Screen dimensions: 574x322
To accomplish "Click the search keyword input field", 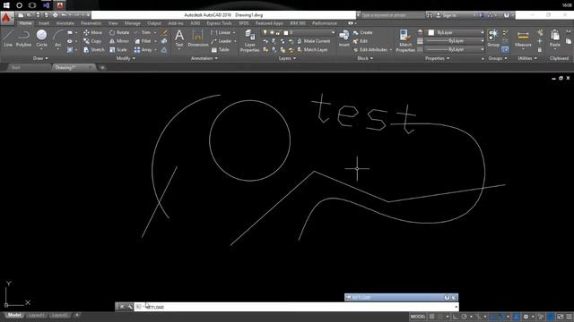I will point(392,15).
